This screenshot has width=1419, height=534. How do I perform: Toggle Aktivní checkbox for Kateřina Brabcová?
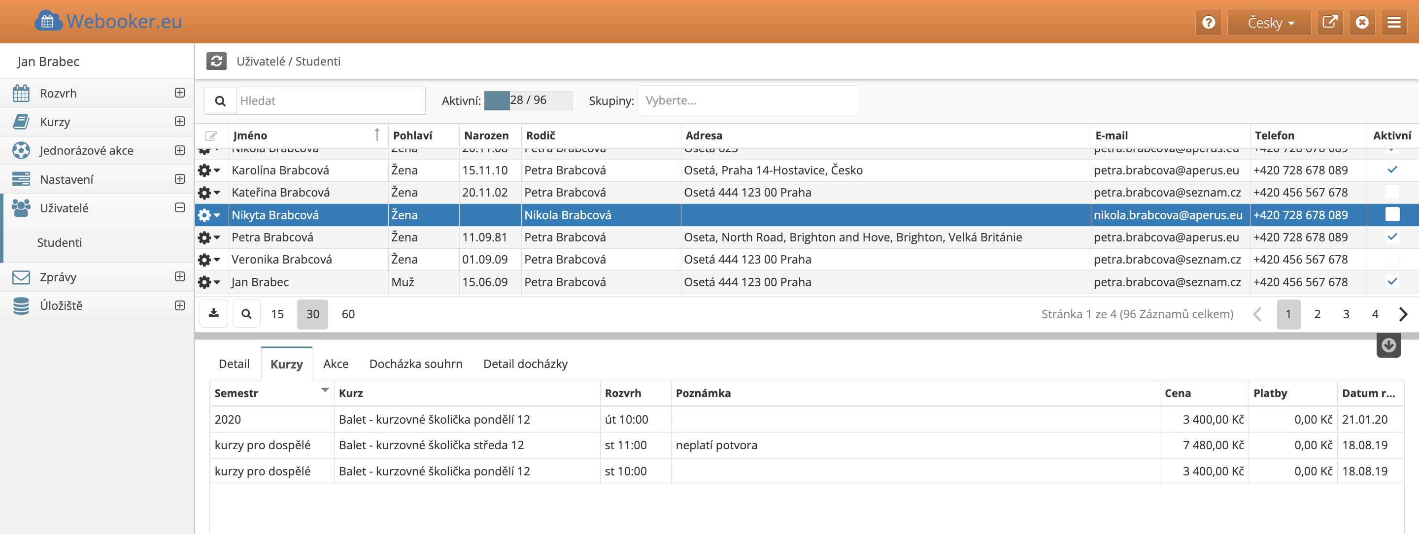point(1391,192)
